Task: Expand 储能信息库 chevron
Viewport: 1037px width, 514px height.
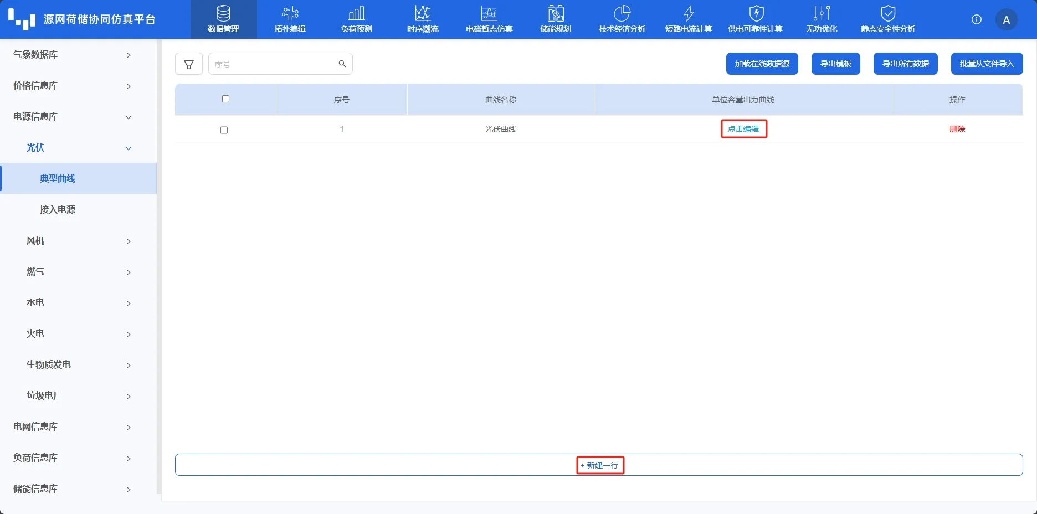Action: click(x=129, y=489)
